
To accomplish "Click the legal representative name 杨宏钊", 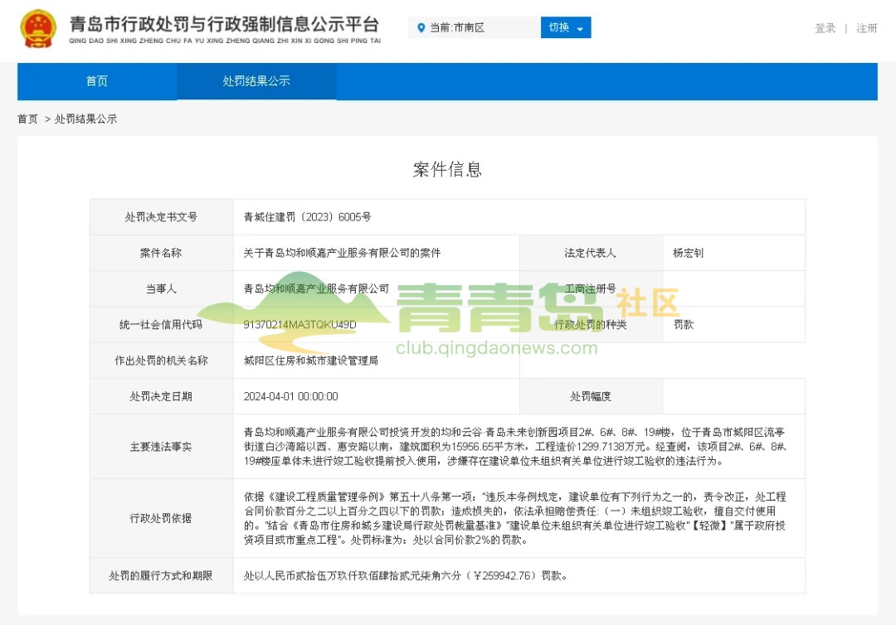I will click(688, 253).
